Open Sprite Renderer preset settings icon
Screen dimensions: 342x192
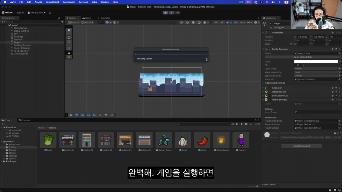pyautogui.click(x=336, y=49)
